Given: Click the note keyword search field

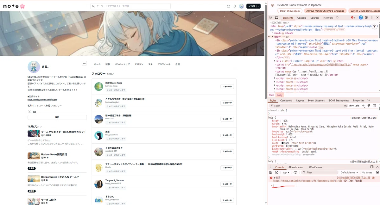Looking at the screenshot, I should tap(130, 6).
